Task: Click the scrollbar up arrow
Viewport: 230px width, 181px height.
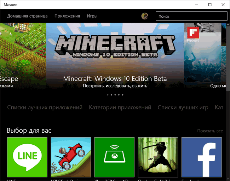Action: click(228, 25)
